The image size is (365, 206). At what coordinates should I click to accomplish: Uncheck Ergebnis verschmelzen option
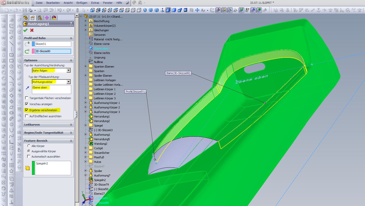pyautogui.click(x=27, y=110)
